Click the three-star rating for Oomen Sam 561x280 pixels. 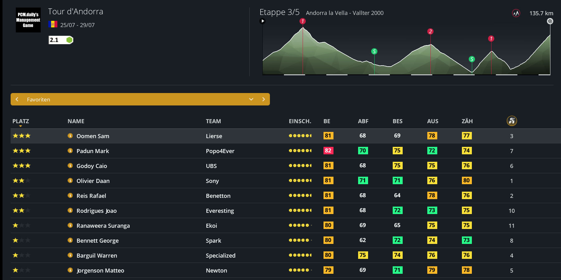click(22, 136)
